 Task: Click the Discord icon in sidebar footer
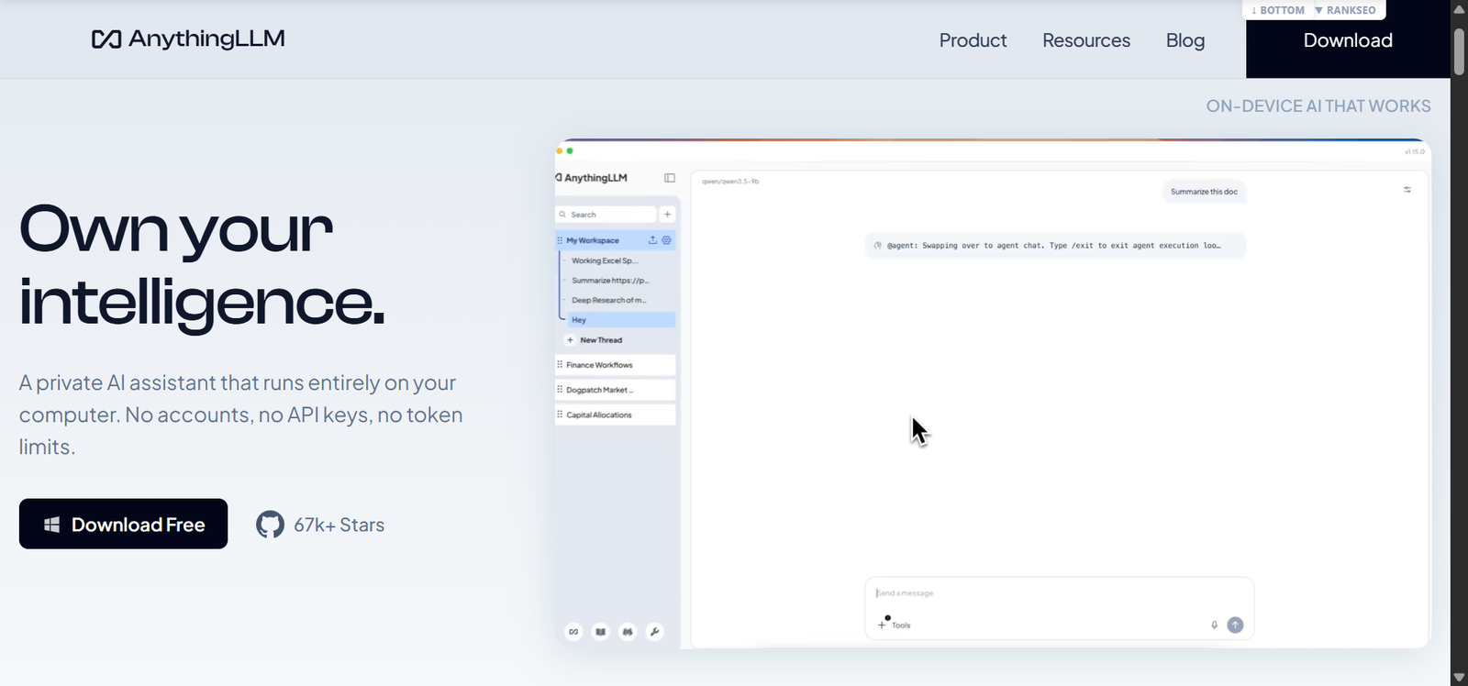(628, 631)
